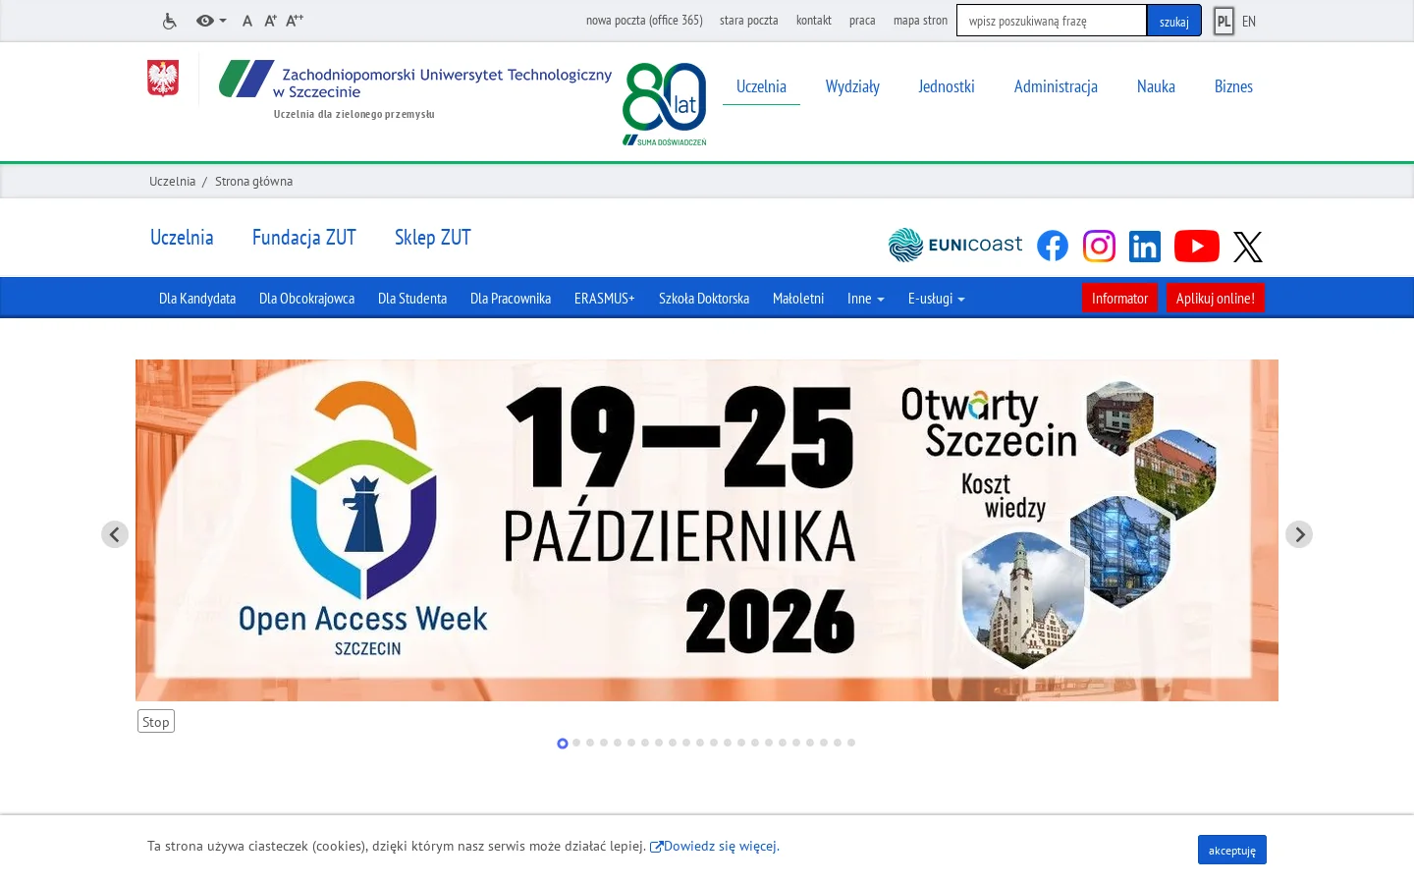Open the EUNICoast logo link

tap(955, 245)
